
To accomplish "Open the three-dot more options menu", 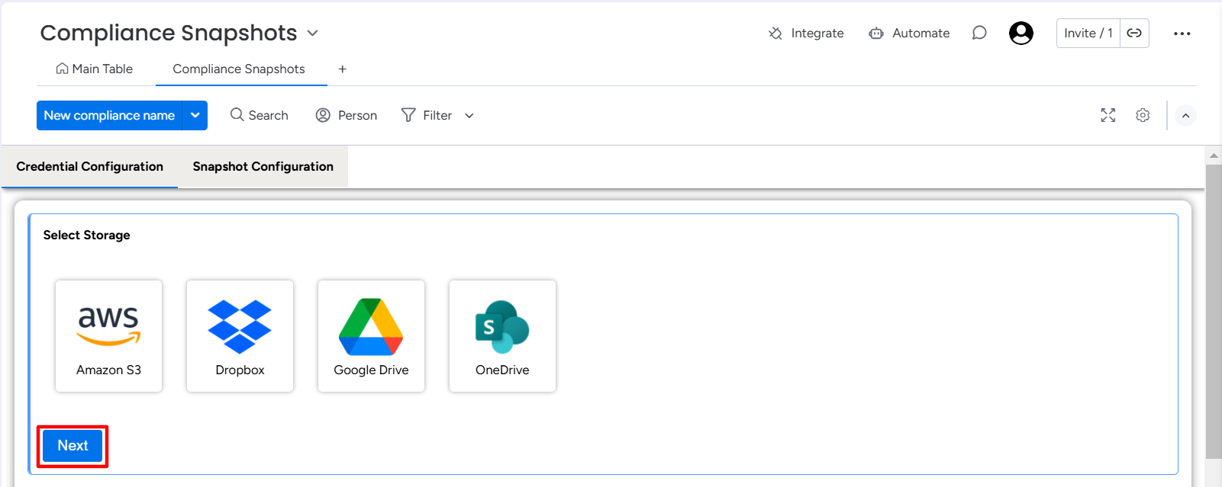I will (x=1182, y=34).
